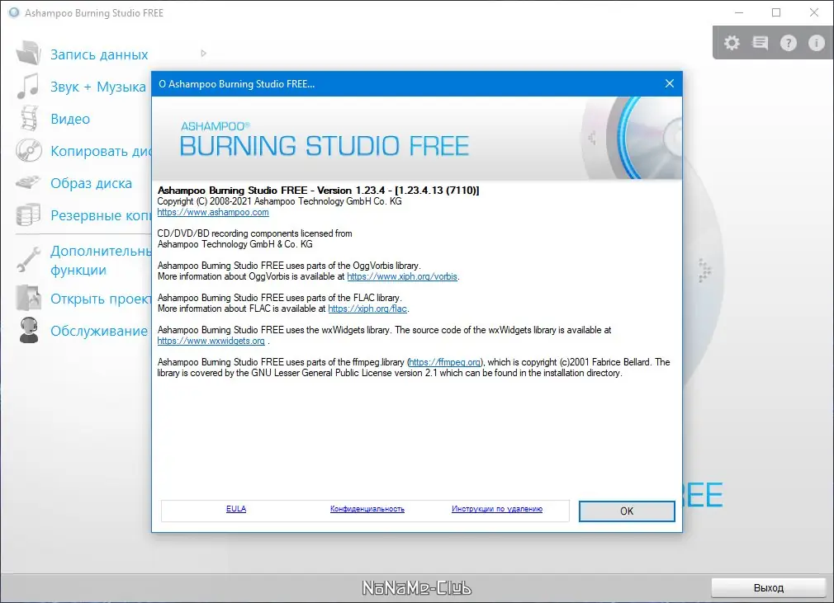
Task: Click the speech bubble feedback icon
Action: click(760, 43)
